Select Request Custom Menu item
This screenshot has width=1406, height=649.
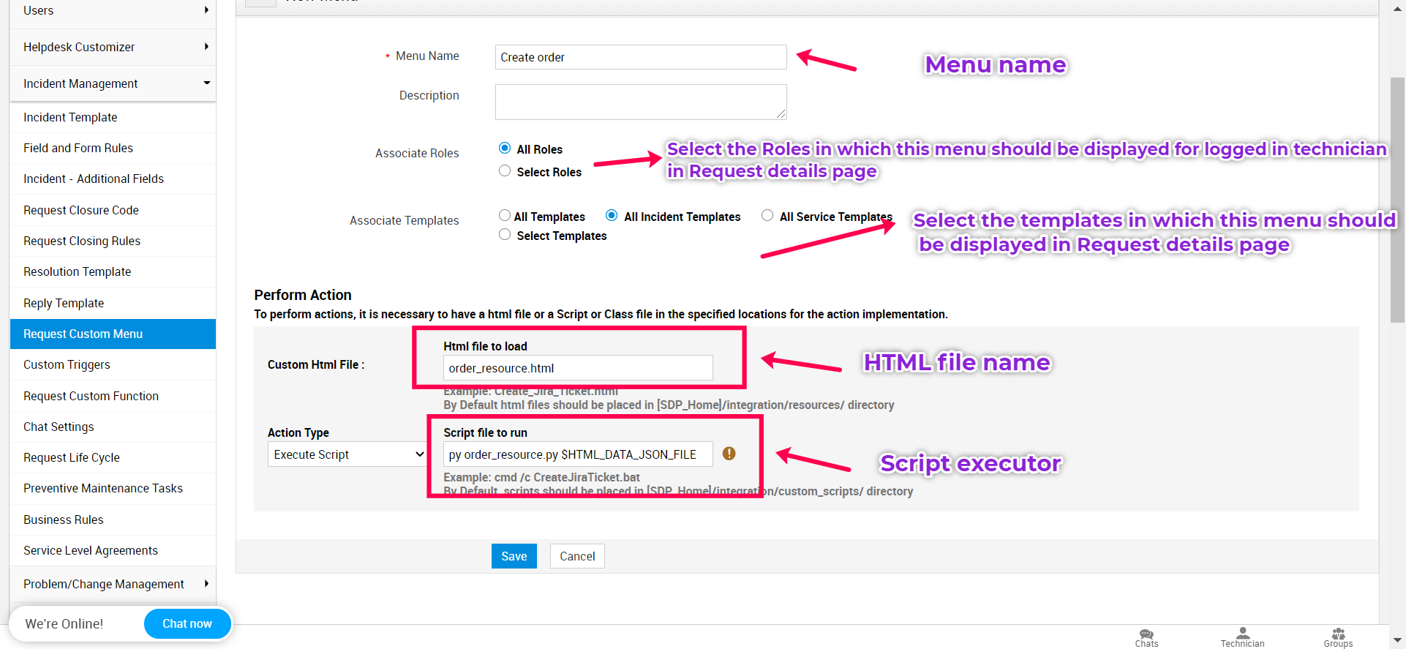[113, 334]
